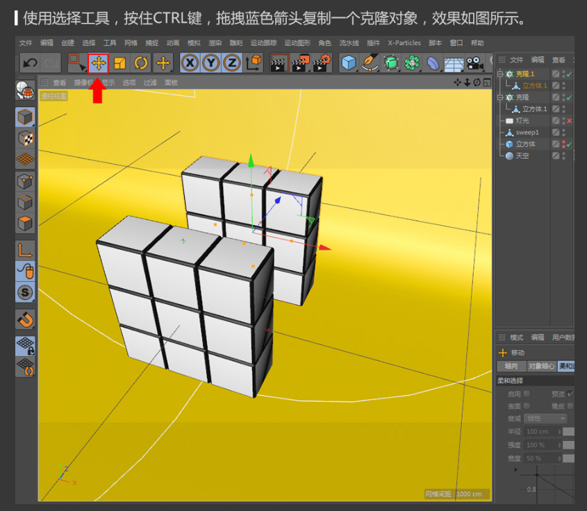Enable the 启用 checkbox in soft selection
Image resolution: width=587 pixels, height=511 pixels.
pos(527,394)
